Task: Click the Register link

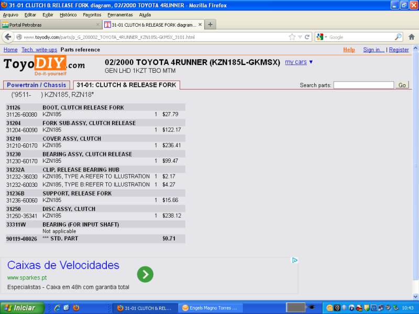Action: click(x=399, y=50)
